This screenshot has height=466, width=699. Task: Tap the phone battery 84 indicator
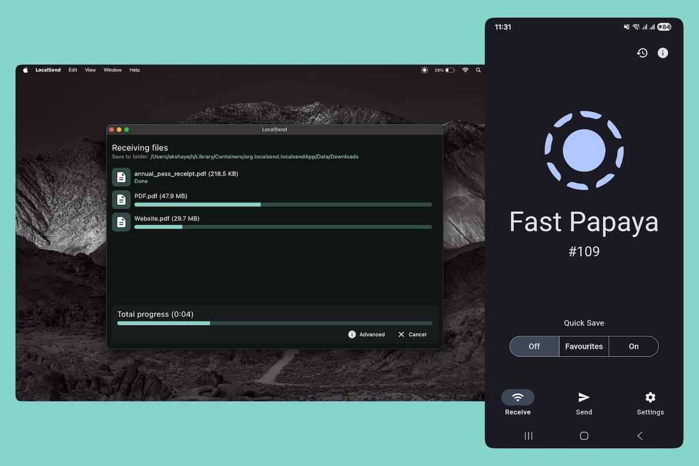point(664,27)
